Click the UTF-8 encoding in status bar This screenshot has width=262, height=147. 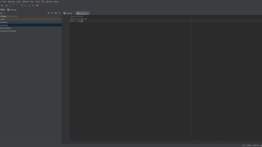[256, 145]
